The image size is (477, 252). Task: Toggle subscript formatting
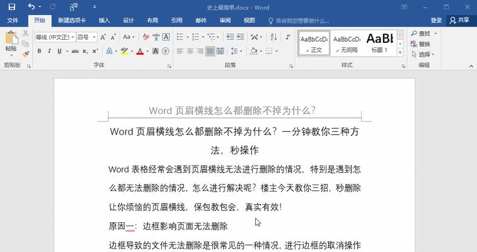[85, 51]
